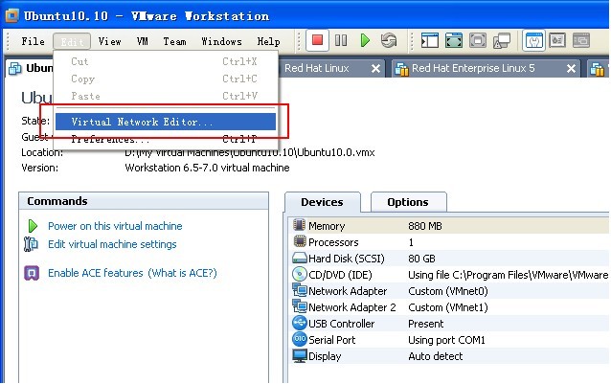Click Edit virtual machine settings link
Screen dimensions: 611x384
[x=112, y=244]
